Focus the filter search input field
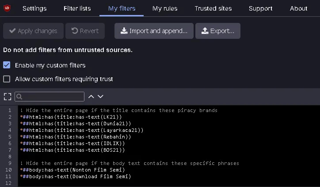 tap(50, 97)
